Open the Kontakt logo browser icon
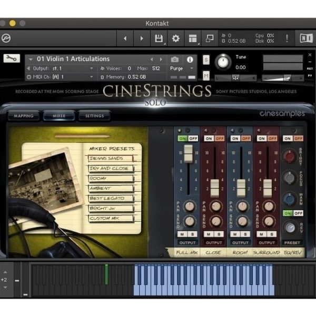The width and height of the screenshot is (316, 316). click(6, 38)
